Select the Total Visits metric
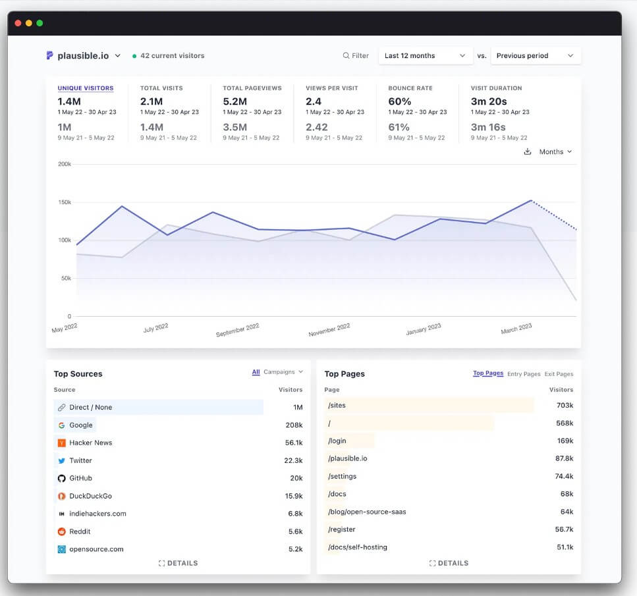637x596 pixels. (161, 88)
